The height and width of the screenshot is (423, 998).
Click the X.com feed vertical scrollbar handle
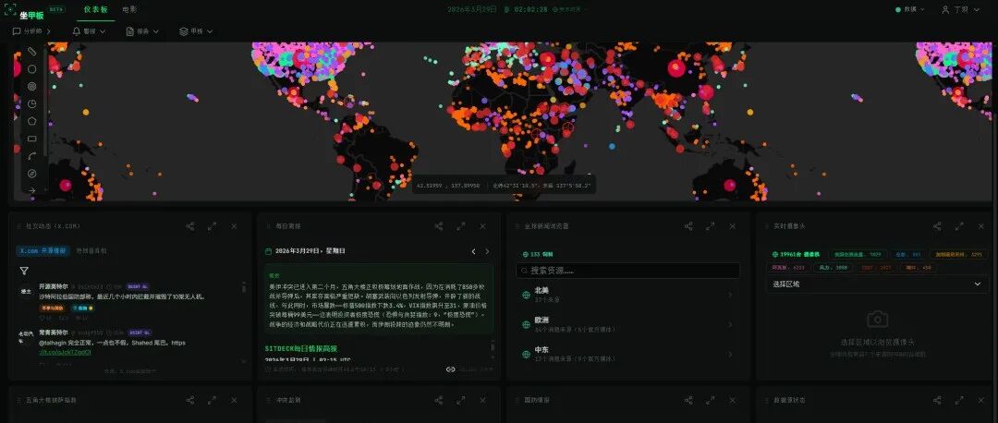tap(243, 287)
